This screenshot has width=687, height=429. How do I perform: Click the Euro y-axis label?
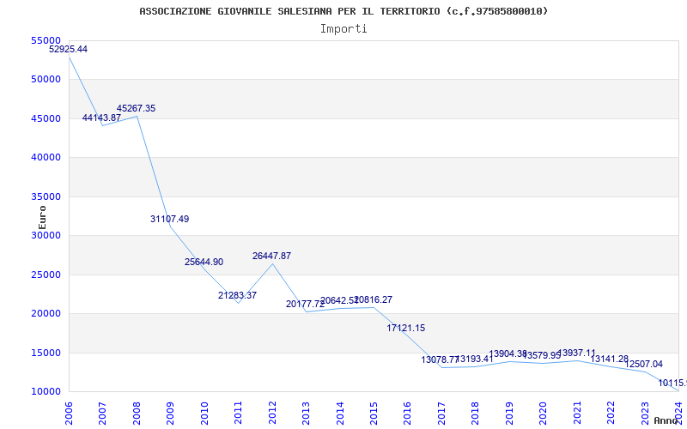point(42,218)
